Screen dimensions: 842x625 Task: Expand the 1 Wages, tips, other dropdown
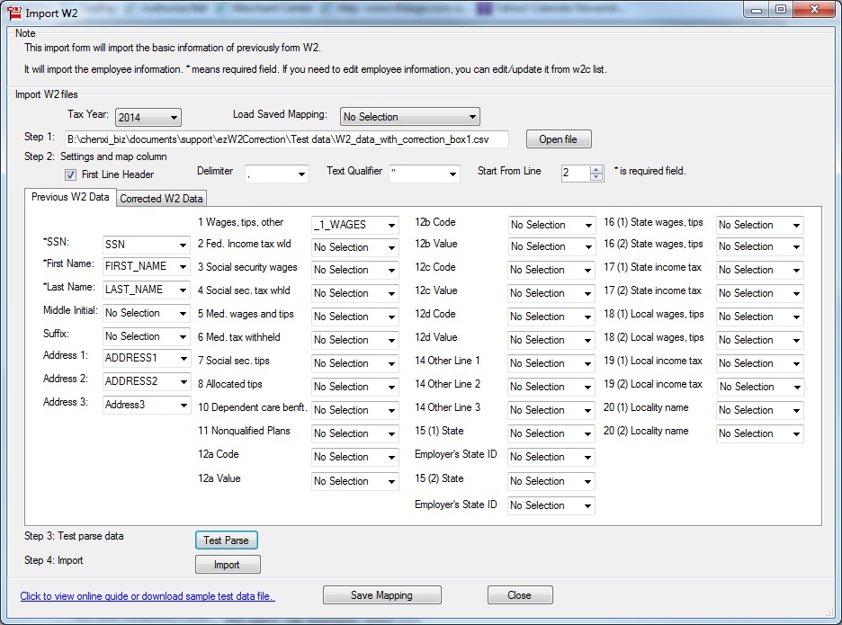click(x=354, y=226)
